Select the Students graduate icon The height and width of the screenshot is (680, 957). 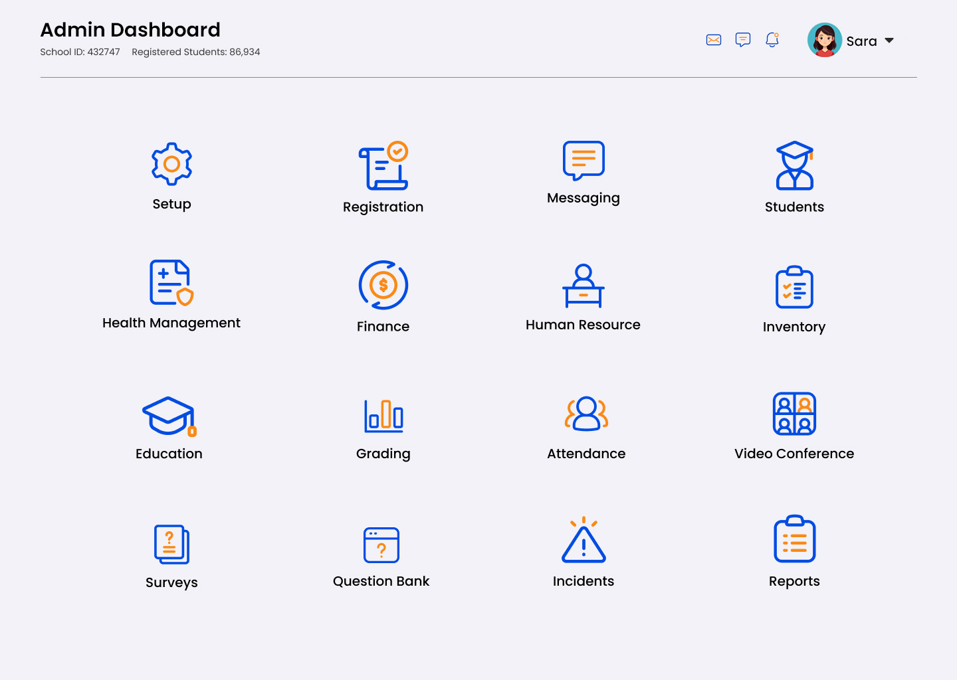(794, 166)
